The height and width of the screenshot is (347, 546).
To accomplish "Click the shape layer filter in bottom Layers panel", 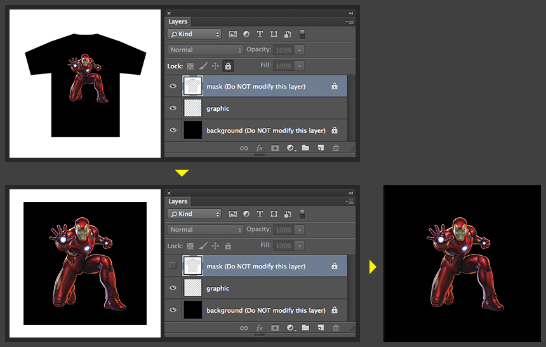I will click(x=274, y=214).
